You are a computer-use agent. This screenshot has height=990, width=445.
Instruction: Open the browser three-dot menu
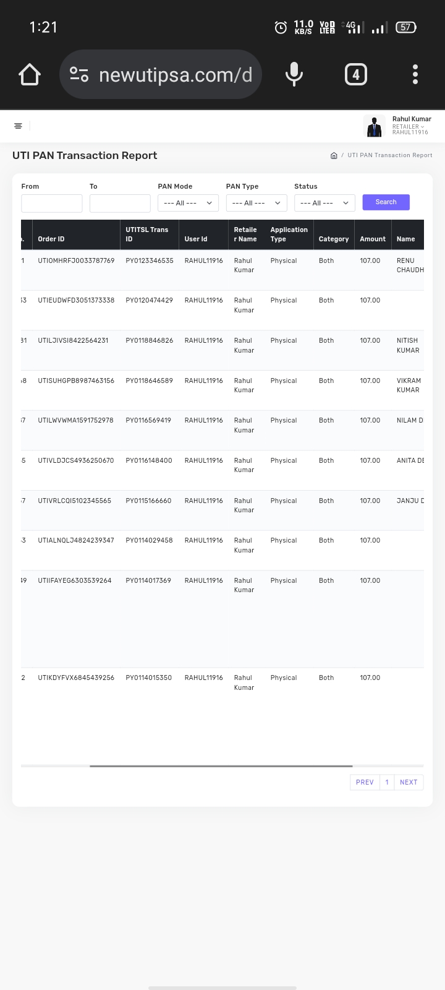[415, 75]
